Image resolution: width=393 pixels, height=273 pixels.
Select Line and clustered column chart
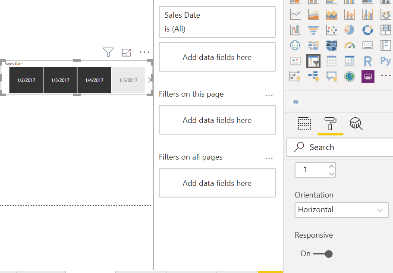[x=368, y=15]
